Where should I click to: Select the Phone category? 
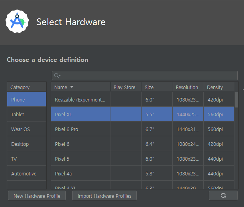click(27, 99)
